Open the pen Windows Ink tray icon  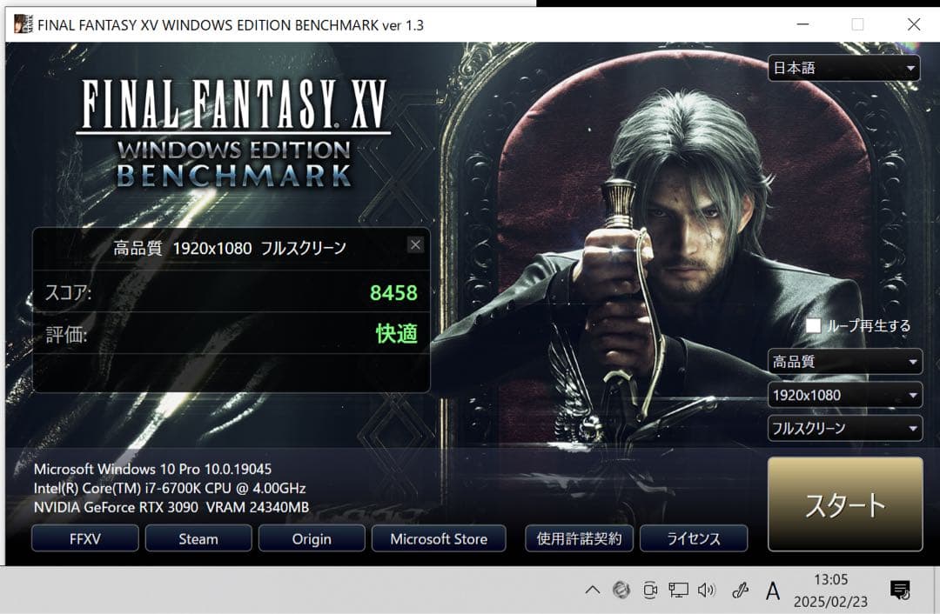[741, 591]
